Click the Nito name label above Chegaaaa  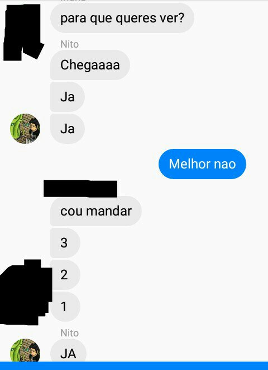(69, 44)
